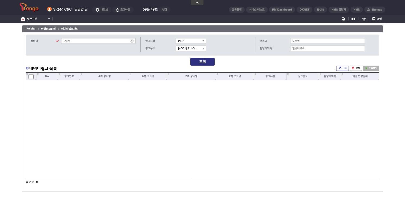The height and width of the screenshot is (220, 405).
Task: Focus the 포트명 input field
Action: point(327,41)
